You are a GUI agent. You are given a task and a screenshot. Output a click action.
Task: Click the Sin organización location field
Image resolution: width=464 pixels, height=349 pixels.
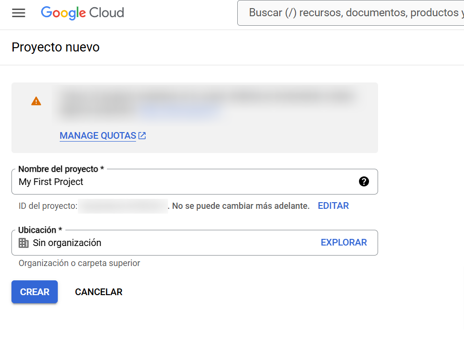(167, 243)
